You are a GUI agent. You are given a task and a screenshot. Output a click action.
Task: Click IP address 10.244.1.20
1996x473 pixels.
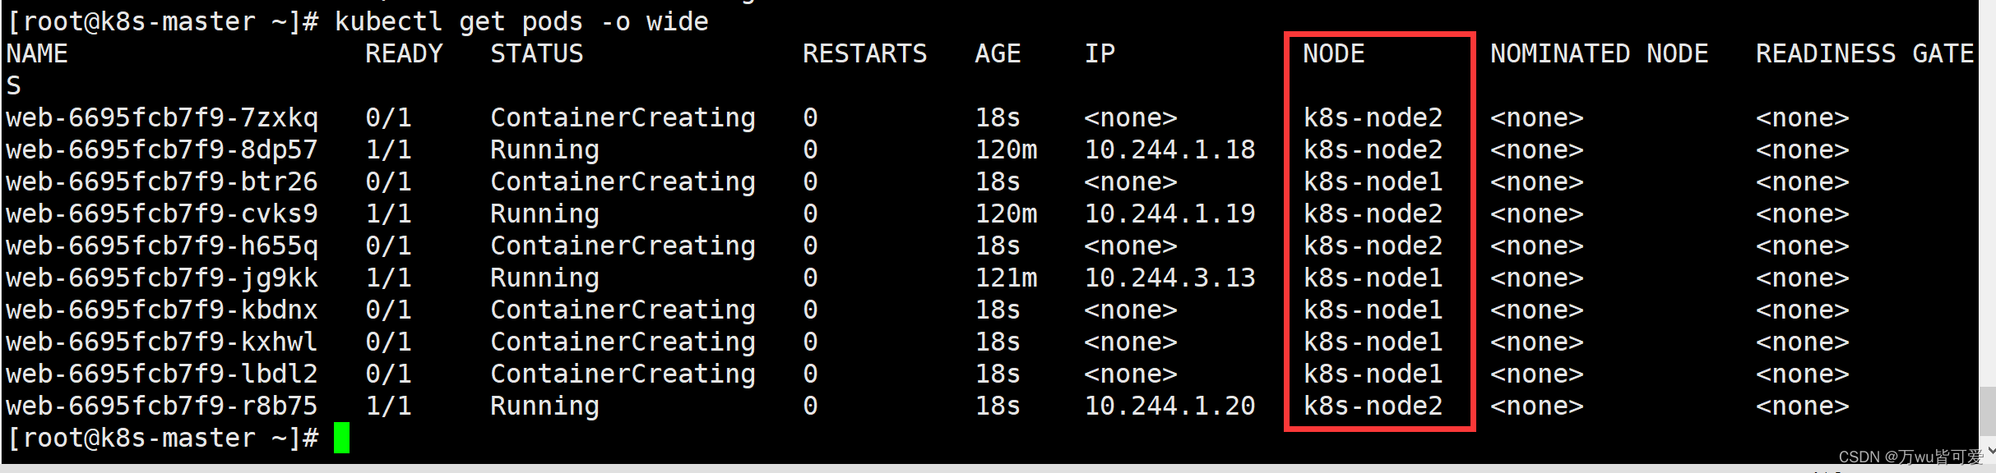point(1169,406)
